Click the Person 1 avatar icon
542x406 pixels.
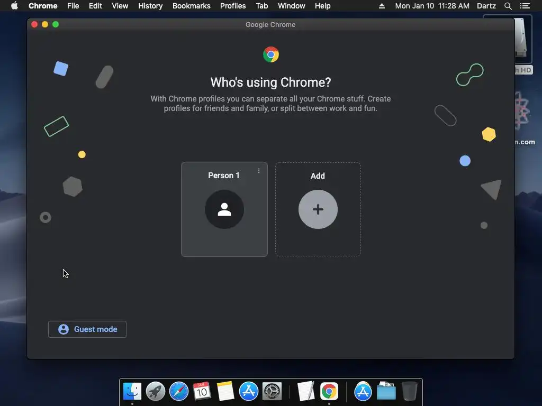[x=224, y=209]
